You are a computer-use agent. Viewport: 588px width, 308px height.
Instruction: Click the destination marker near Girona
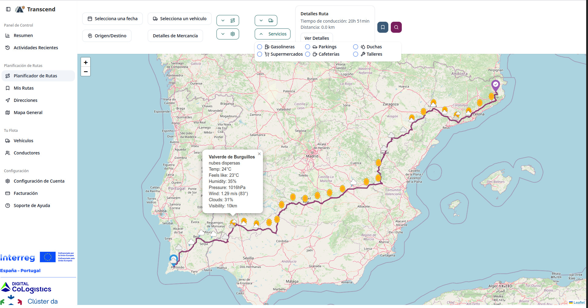pyautogui.click(x=496, y=86)
